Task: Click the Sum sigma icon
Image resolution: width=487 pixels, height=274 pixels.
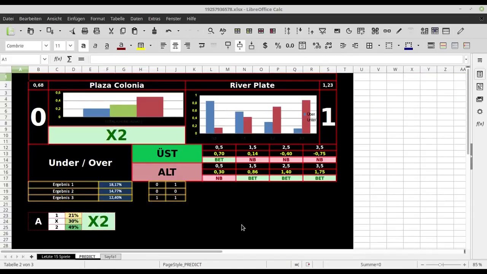Action: tap(69, 59)
